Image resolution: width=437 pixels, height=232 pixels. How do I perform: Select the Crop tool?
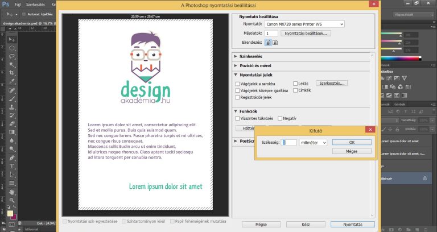(x=12, y=73)
